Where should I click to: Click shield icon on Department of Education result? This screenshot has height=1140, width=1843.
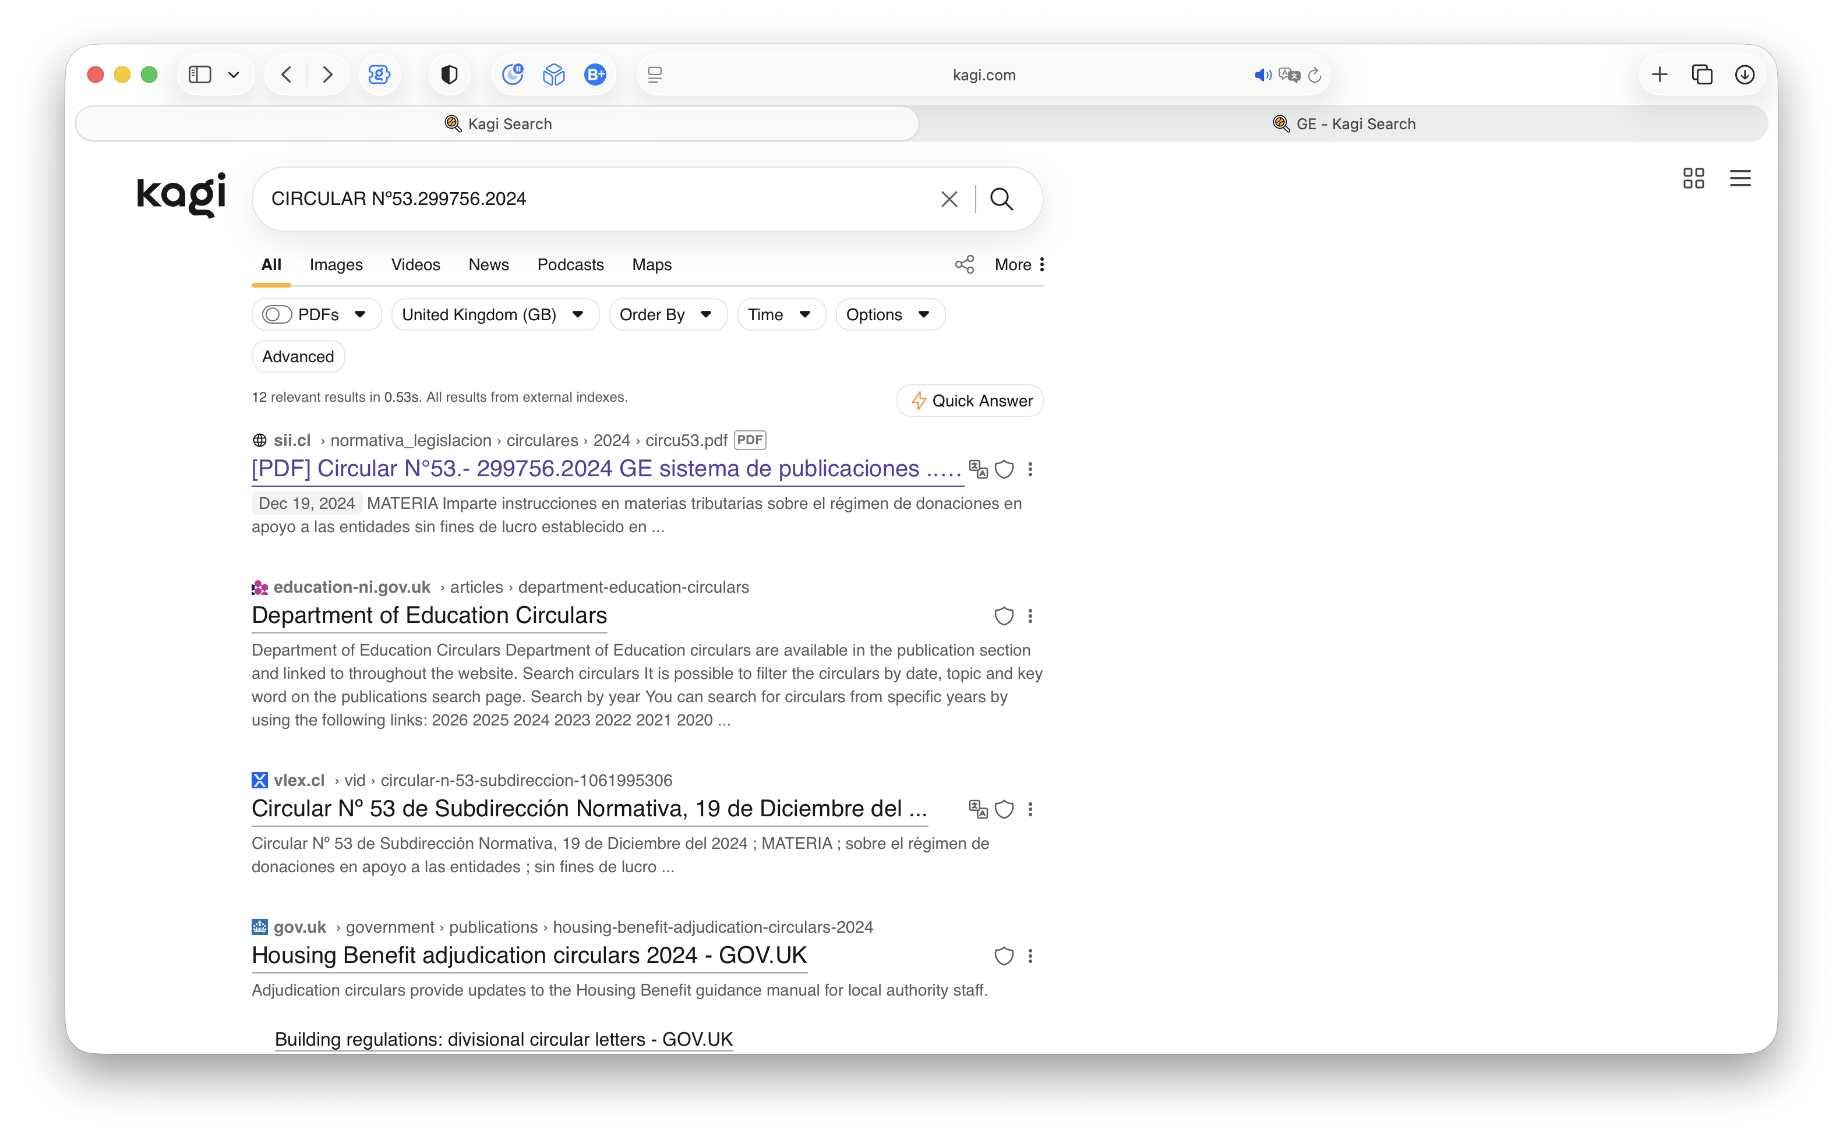coord(1004,616)
